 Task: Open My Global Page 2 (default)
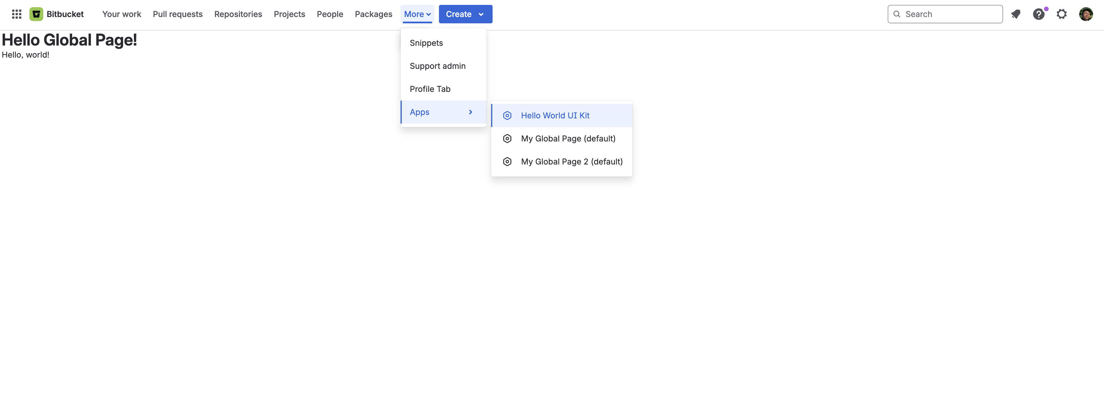click(x=572, y=161)
